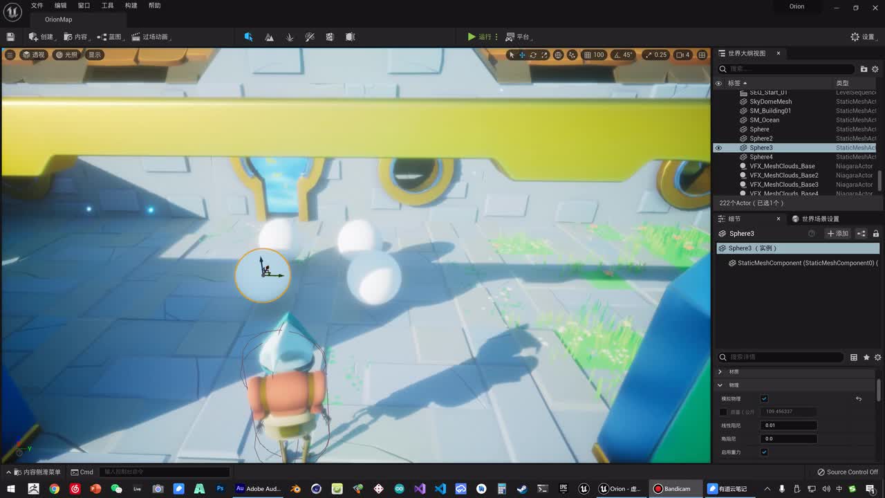The width and height of the screenshot is (885, 498).
Task: Add new folder in World Outliner
Action: pos(864,69)
